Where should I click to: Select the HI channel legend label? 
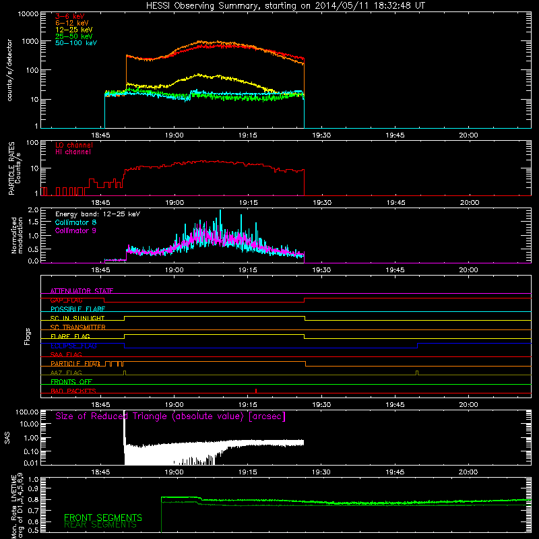(73, 152)
